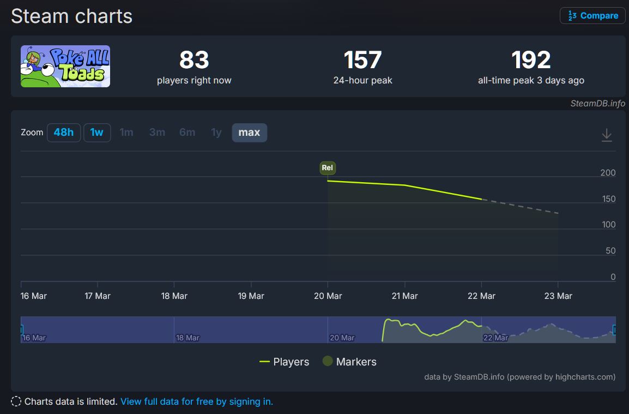
Task: Toggle the Players legend series
Action: tap(285, 362)
